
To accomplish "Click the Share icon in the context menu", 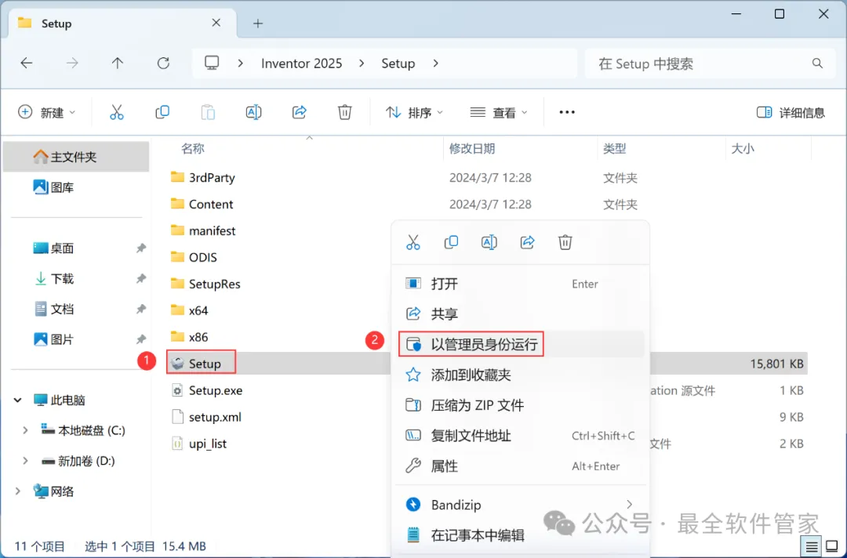I will coord(527,242).
